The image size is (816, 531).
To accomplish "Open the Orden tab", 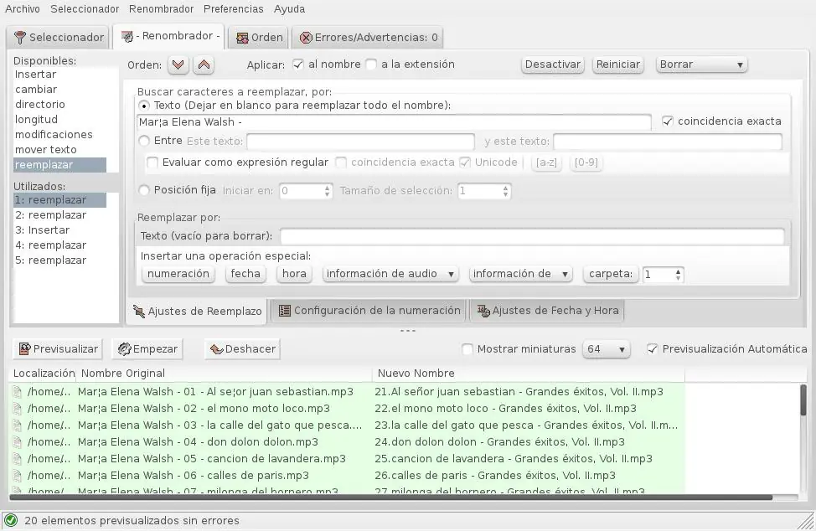I will (x=259, y=38).
